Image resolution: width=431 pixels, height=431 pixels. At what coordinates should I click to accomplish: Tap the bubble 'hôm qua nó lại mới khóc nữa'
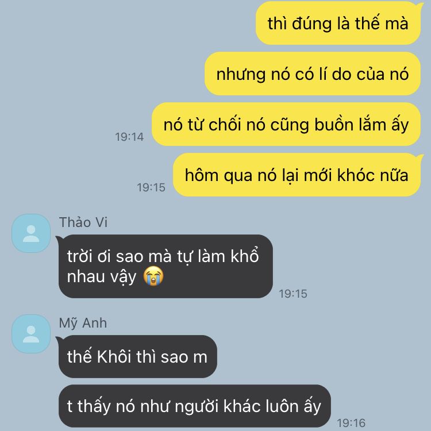coord(297,175)
